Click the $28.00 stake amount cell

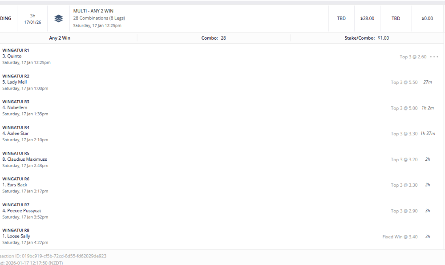point(367,19)
